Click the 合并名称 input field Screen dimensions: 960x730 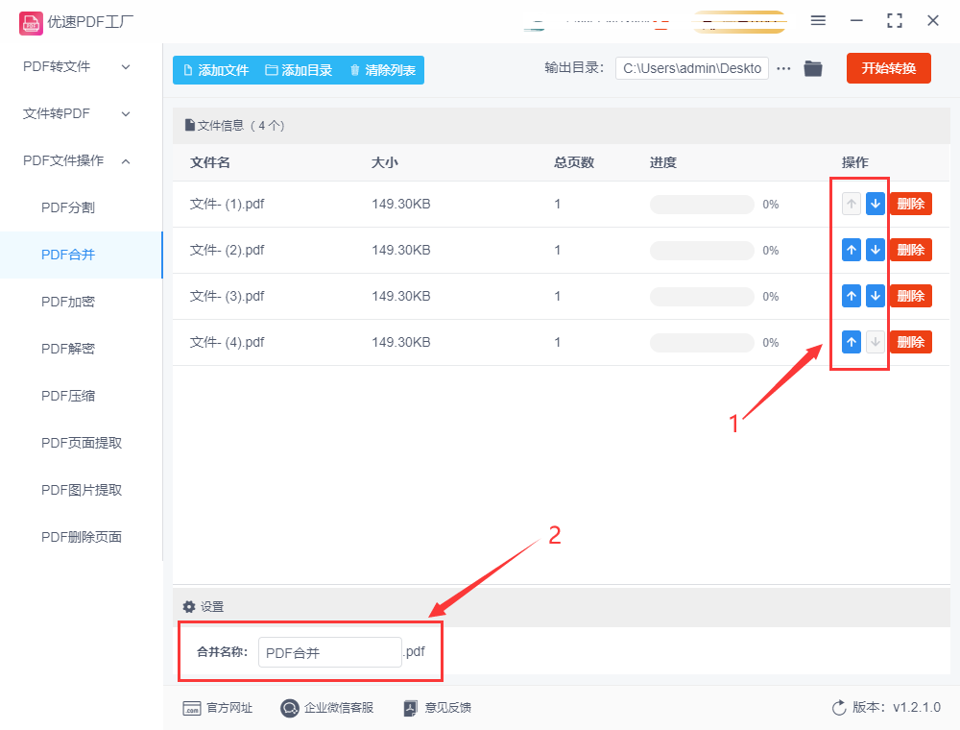click(330, 652)
